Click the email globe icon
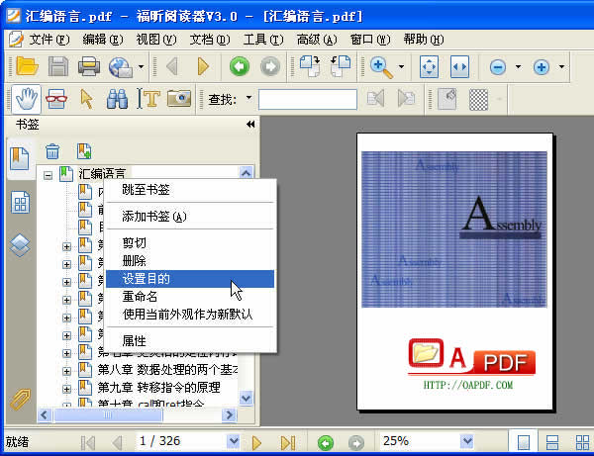 121,67
